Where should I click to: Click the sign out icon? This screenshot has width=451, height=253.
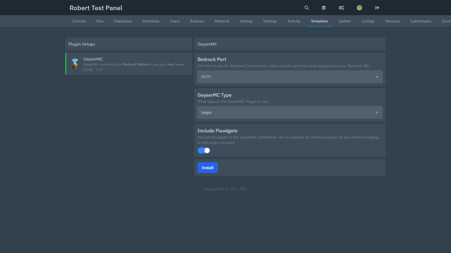point(377,8)
